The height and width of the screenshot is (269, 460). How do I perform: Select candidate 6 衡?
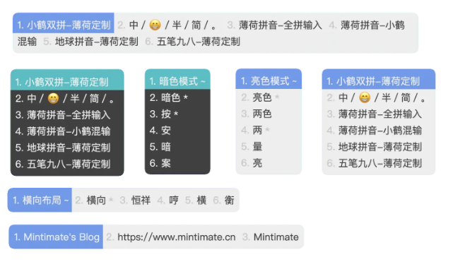coord(223,201)
